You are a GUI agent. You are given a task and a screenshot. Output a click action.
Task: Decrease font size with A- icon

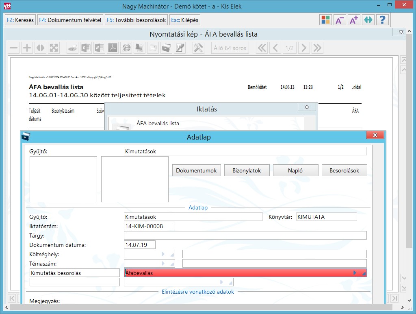[x=340, y=20]
